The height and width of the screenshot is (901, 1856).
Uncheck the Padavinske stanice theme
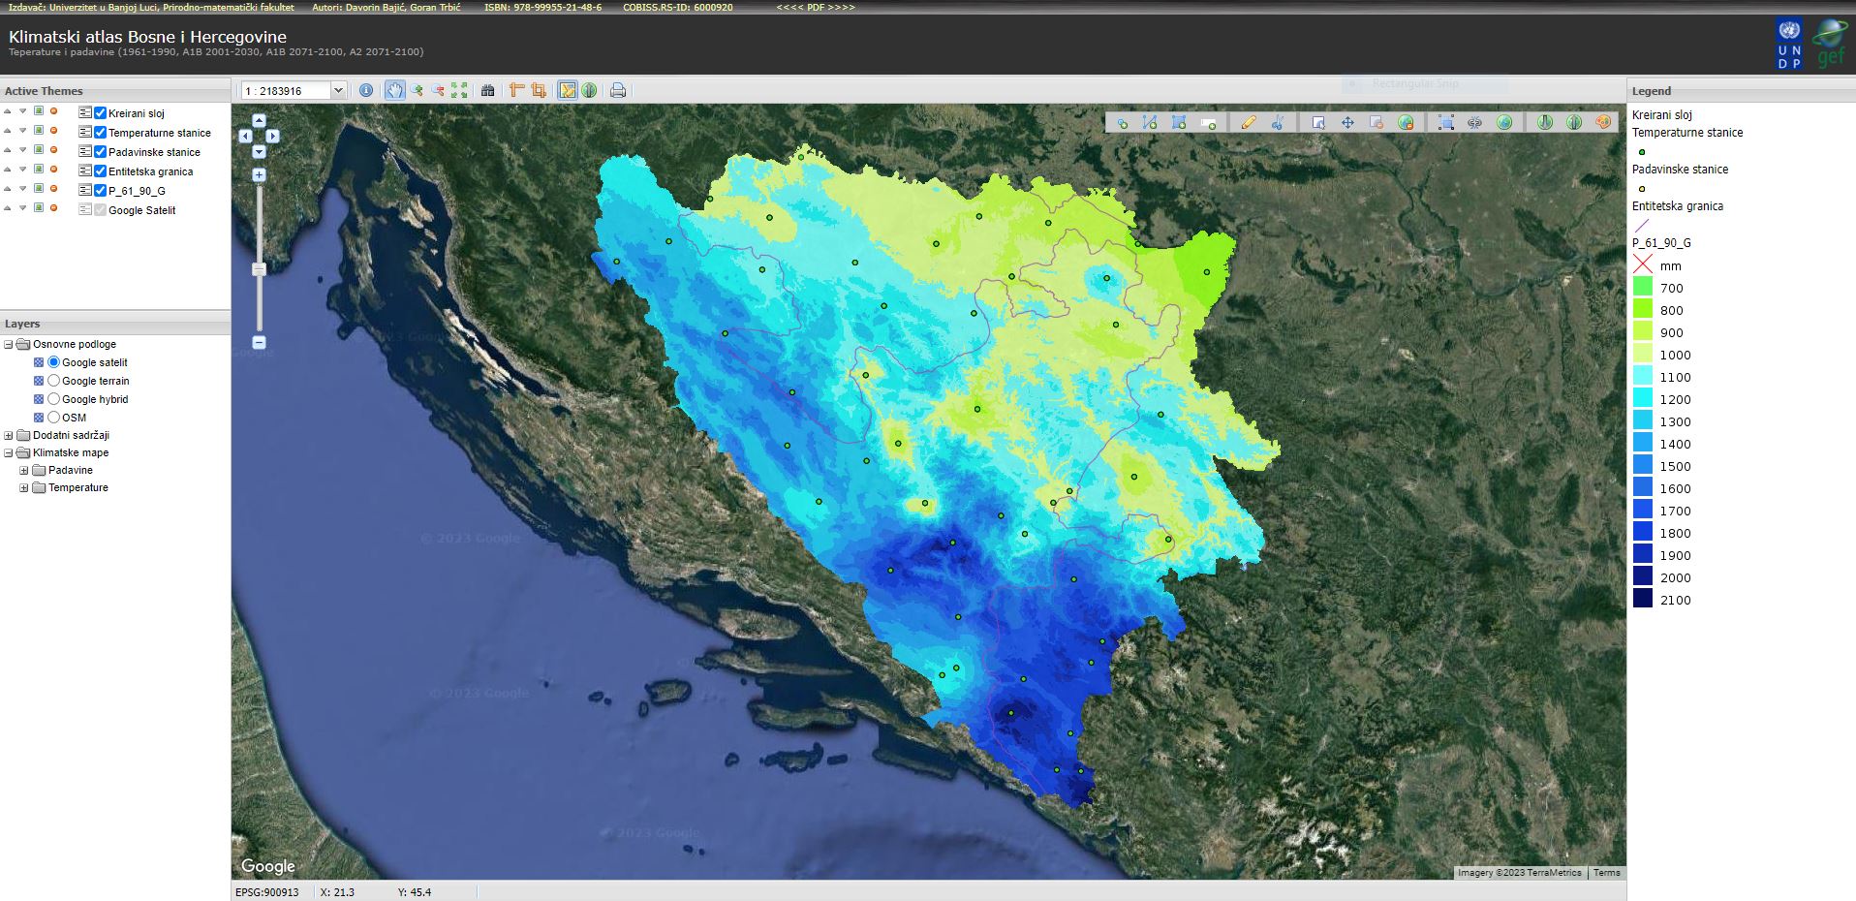100,151
